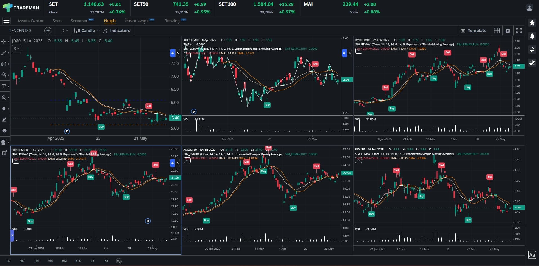Toggle the S scale mode on JD80 chart
The image size is (539, 266).
(178, 53)
